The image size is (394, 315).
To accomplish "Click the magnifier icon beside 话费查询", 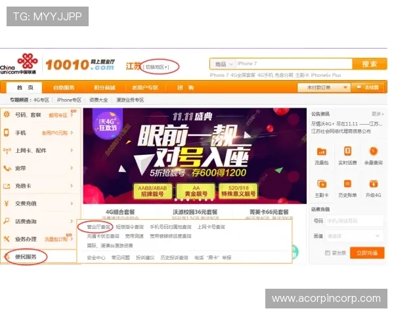I will [7, 221].
